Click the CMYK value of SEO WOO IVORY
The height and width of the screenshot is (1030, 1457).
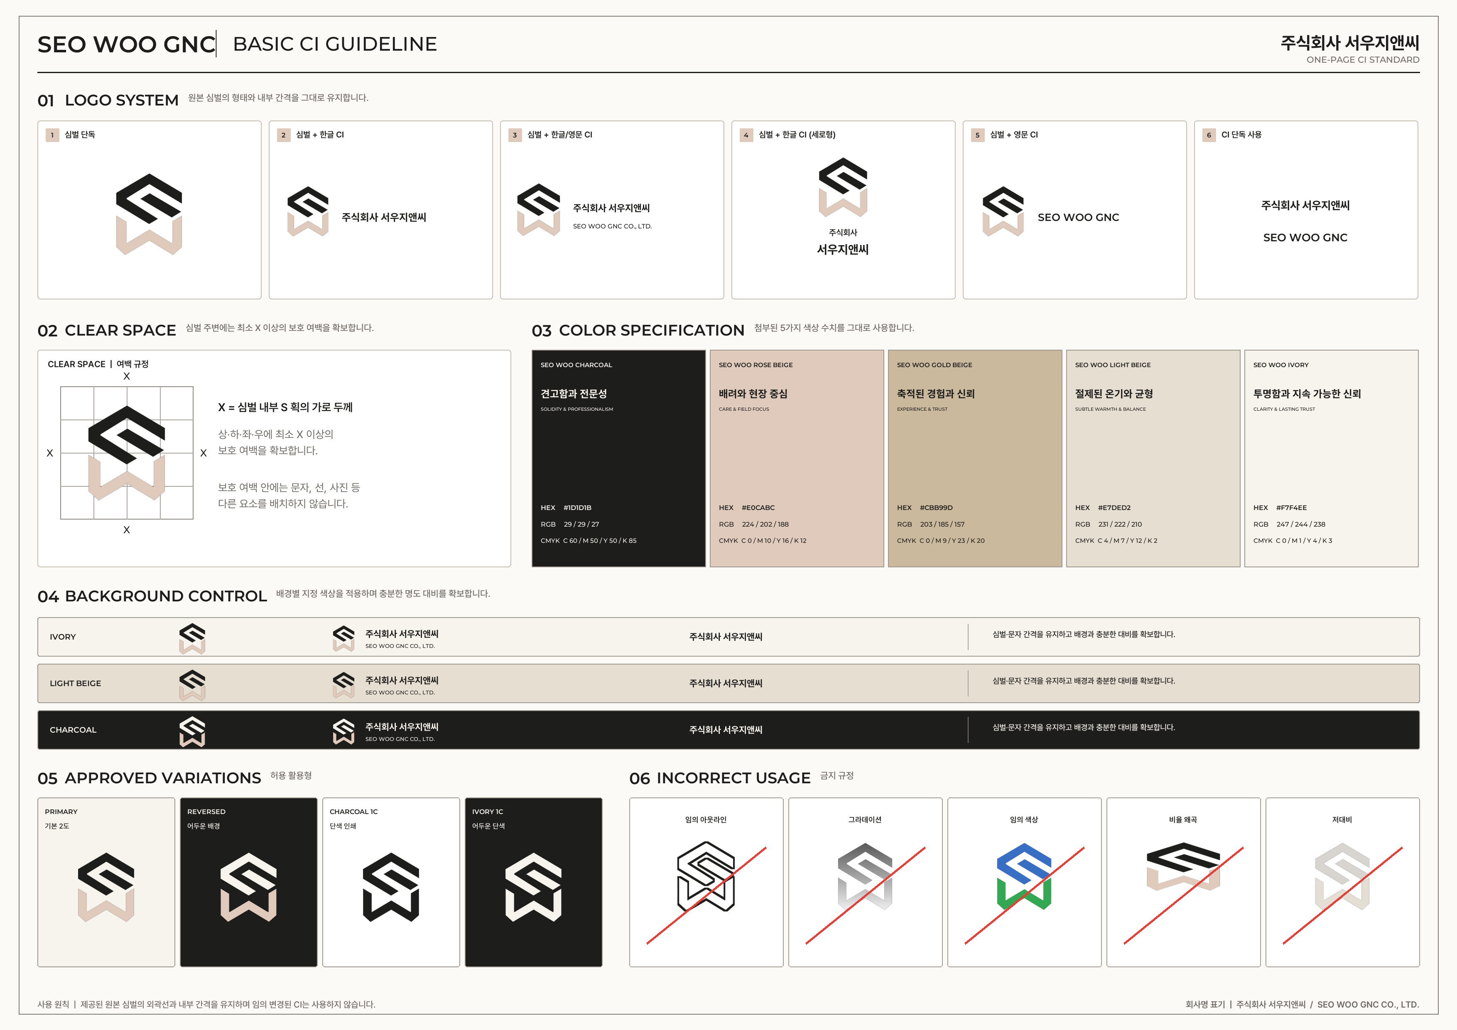[x=1304, y=541]
